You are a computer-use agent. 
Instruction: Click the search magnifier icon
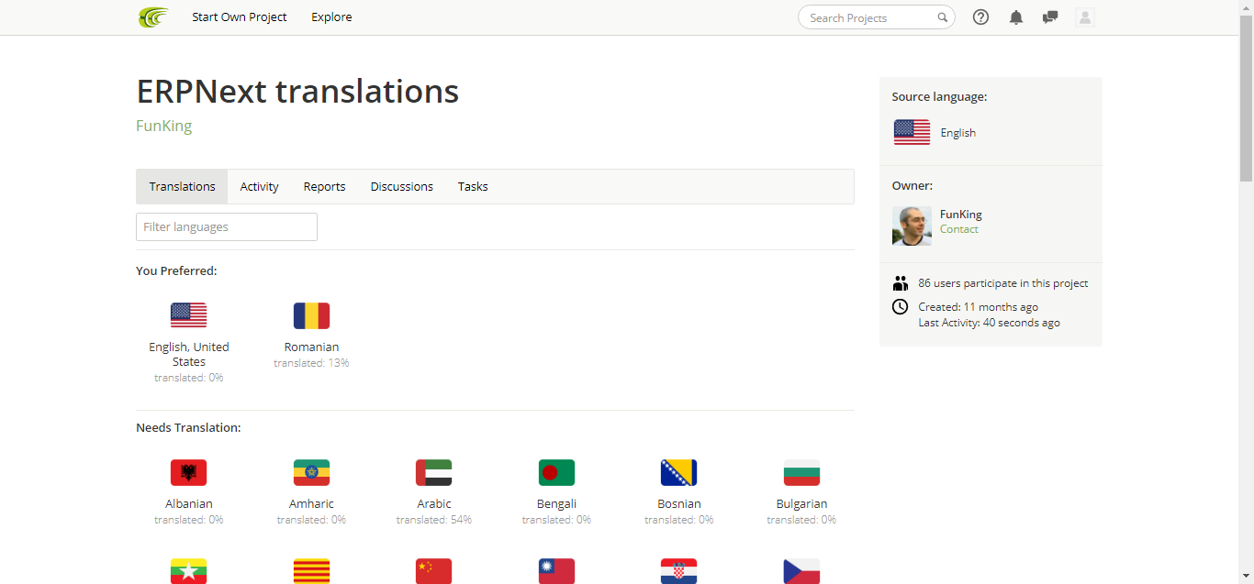[942, 17]
